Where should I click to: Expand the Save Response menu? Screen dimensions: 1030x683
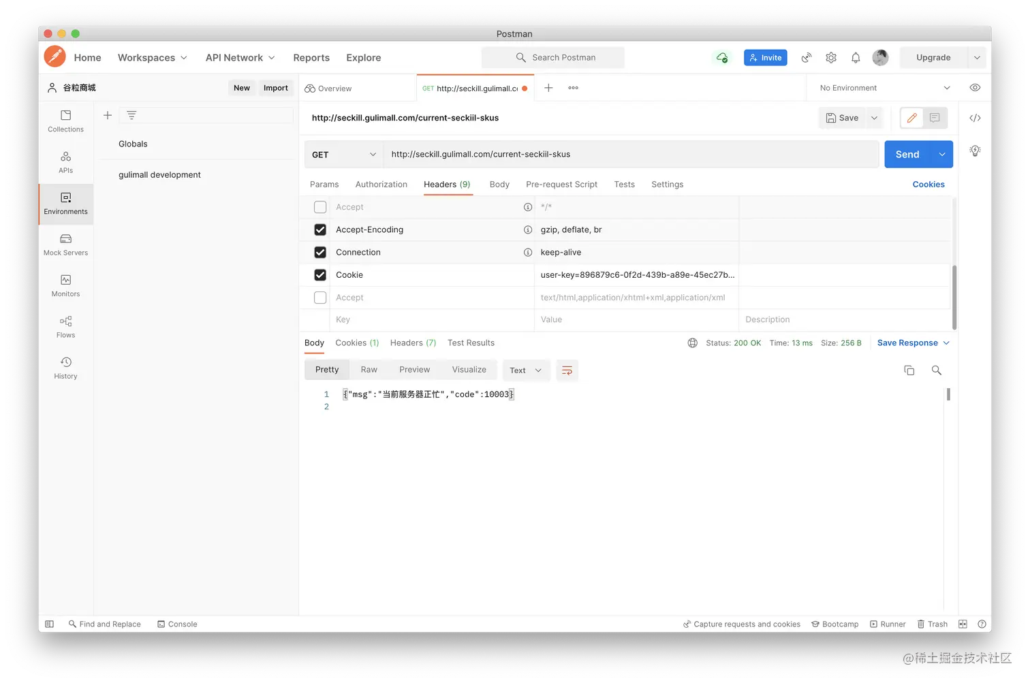click(x=914, y=343)
